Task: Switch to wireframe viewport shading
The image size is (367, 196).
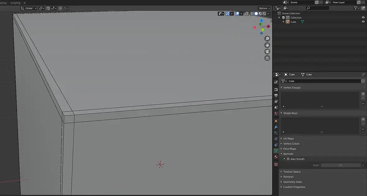Action: click(x=252, y=14)
